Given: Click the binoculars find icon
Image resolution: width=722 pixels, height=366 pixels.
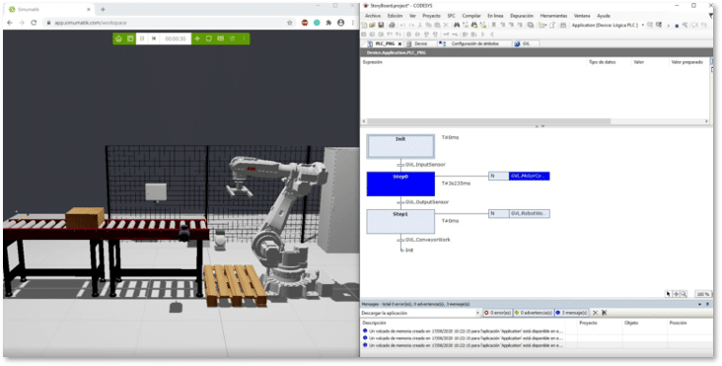Looking at the screenshot, I should coord(457,25).
